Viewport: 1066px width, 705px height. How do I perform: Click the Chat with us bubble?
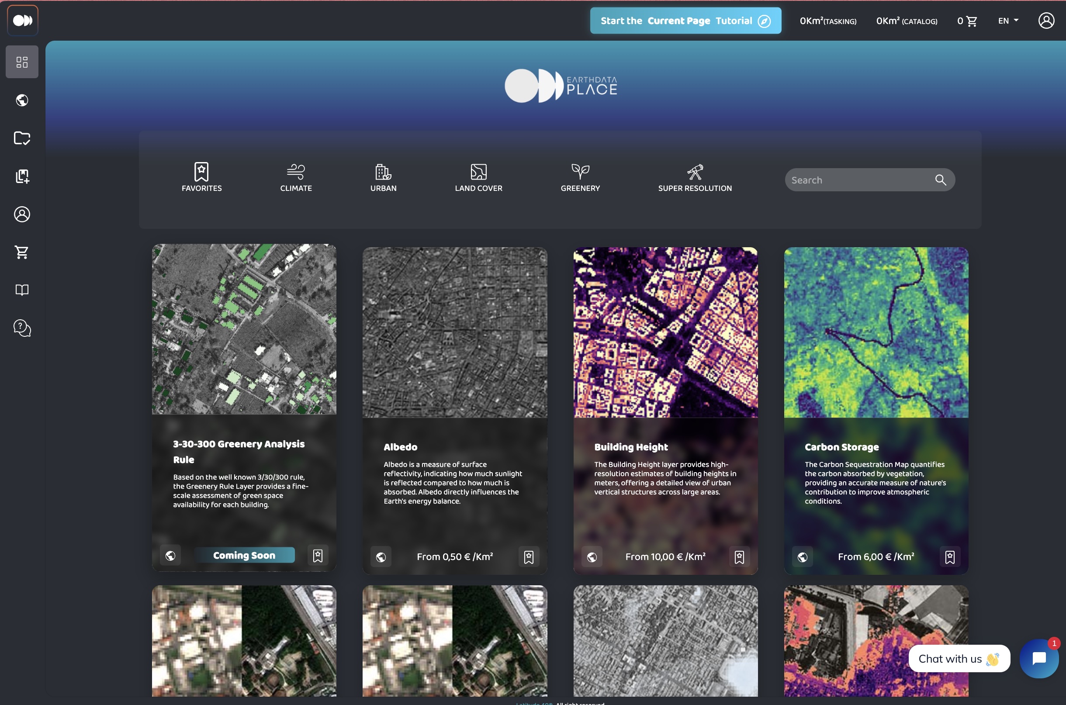click(959, 659)
